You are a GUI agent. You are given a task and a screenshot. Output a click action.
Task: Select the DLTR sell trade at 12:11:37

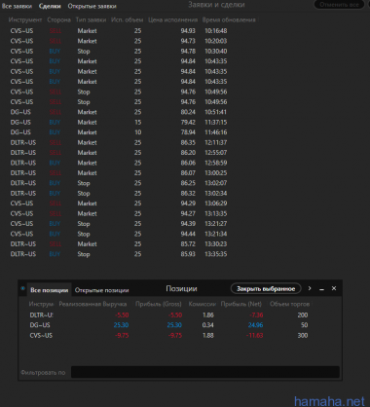pos(119,142)
